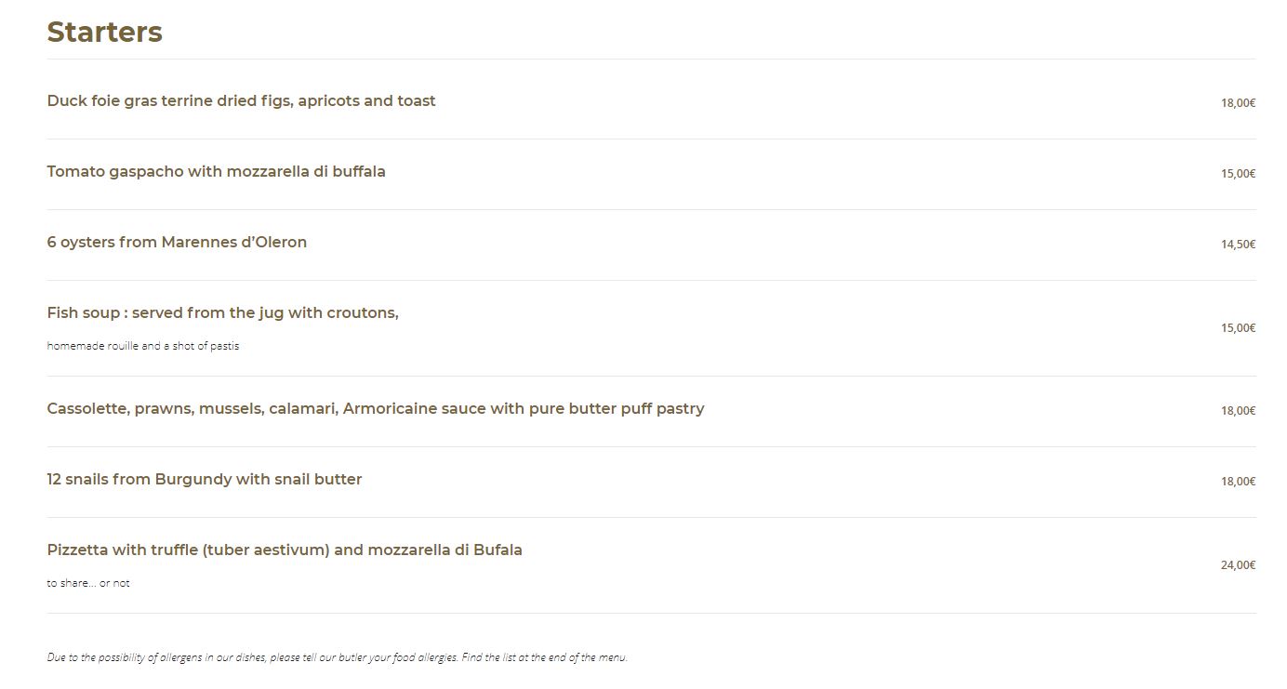Click 6 oysters from Marennes d'Oleron
Image resolution: width=1287 pixels, height=689 pixels.
click(177, 242)
